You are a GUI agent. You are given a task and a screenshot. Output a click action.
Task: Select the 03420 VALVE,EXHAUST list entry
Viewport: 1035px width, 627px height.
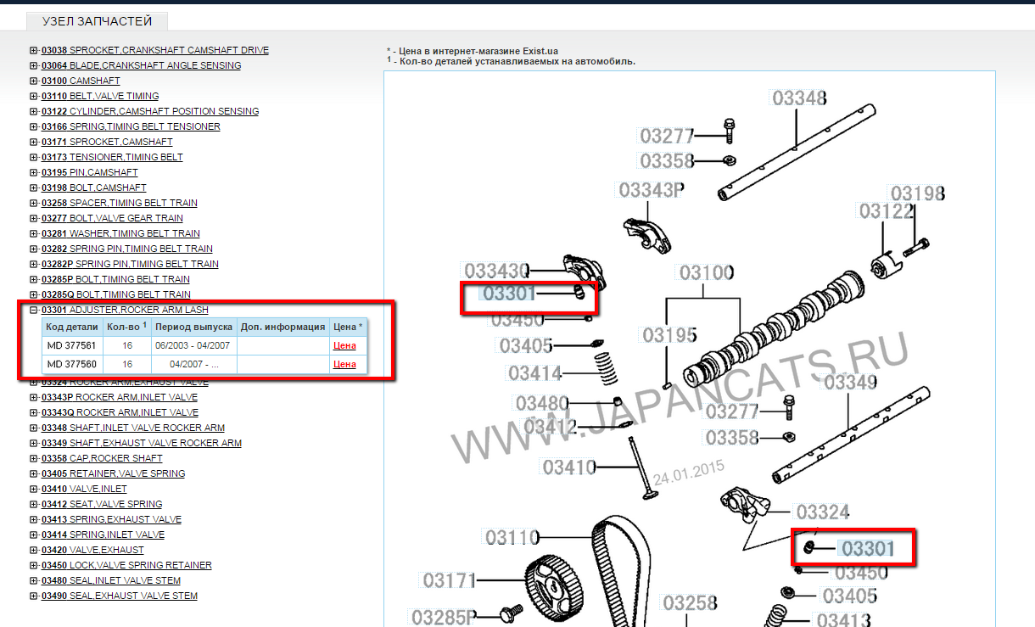(x=92, y=550)
